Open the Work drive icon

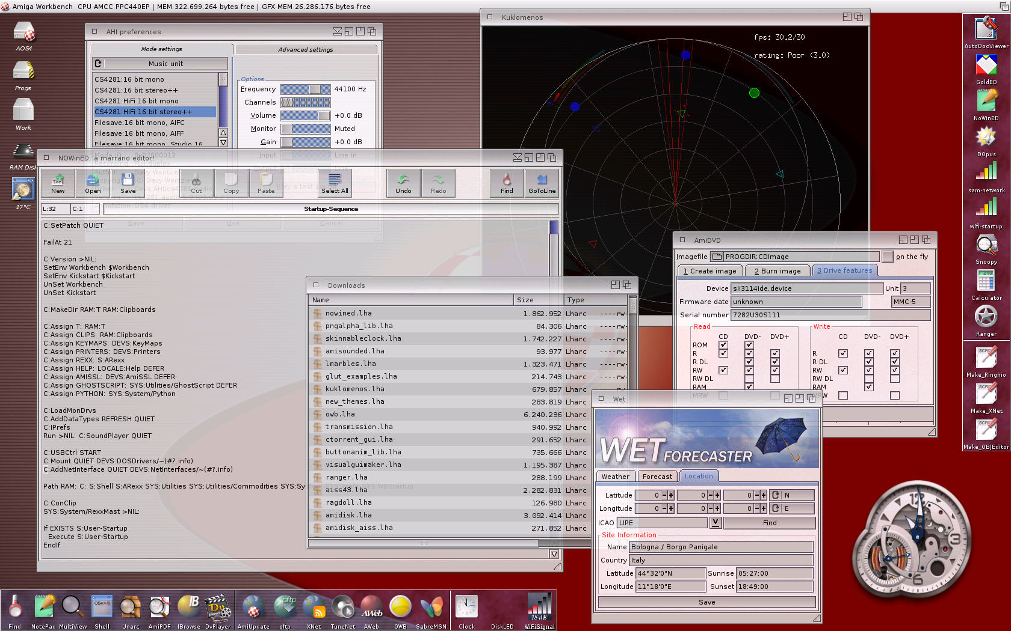(x=23, y=114)
